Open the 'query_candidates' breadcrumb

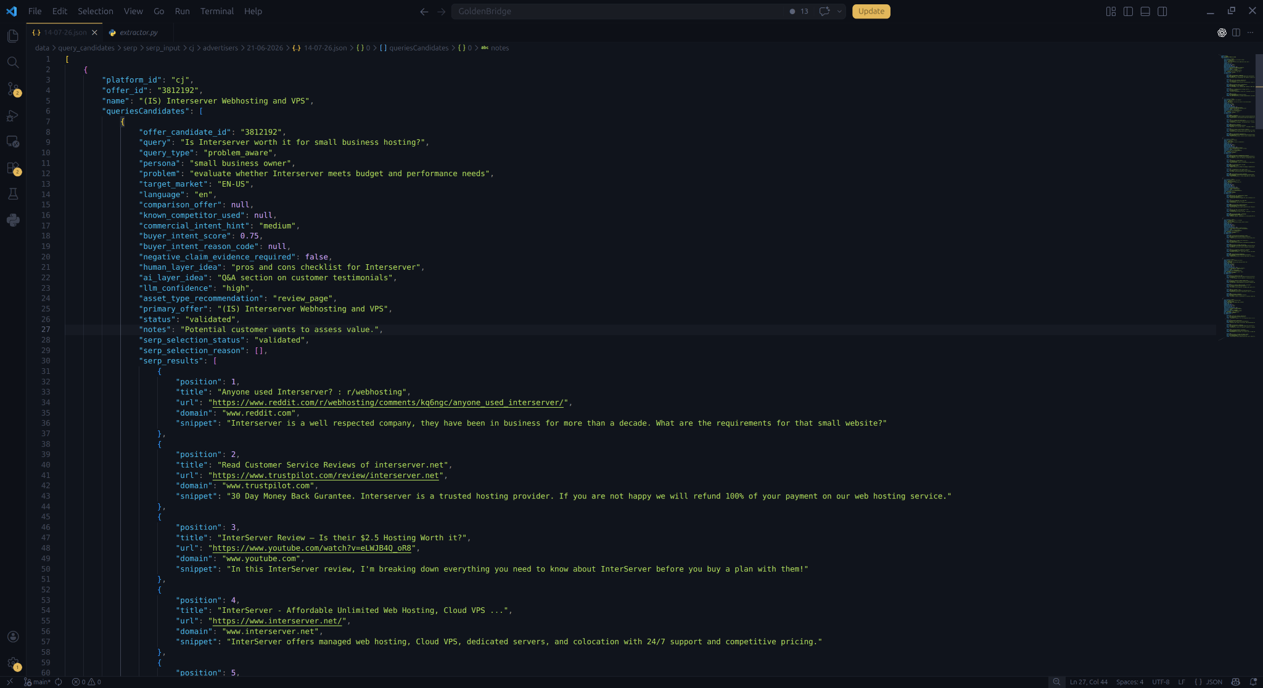point(86,48)
